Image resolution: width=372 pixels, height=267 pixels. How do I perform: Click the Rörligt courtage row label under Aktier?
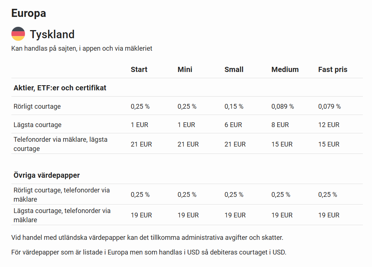click(x=37, y=107)
